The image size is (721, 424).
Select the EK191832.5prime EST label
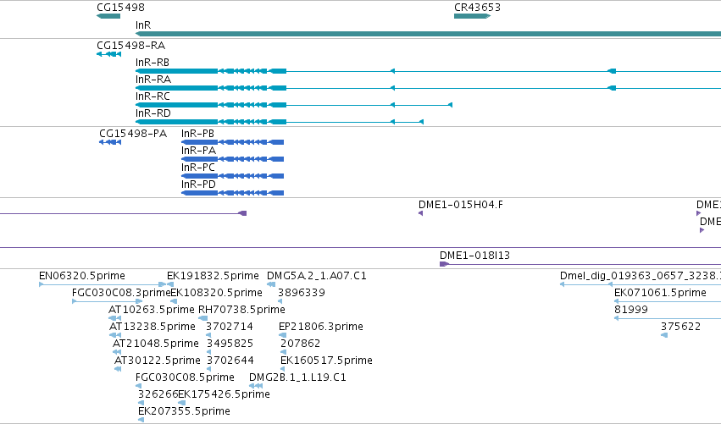point(213,276)
